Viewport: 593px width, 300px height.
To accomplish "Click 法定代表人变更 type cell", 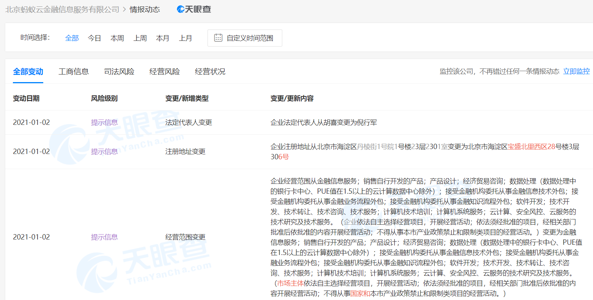I will 189,122.
